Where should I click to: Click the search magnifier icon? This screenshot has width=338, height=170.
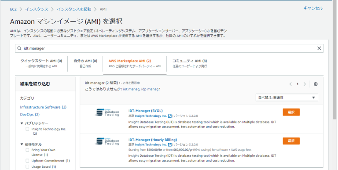[x=19, y=48]
